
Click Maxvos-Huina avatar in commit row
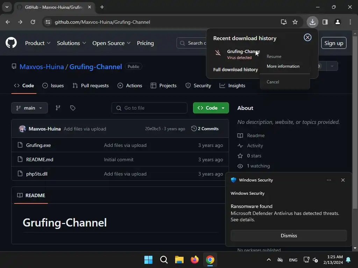tap(22, 129)
